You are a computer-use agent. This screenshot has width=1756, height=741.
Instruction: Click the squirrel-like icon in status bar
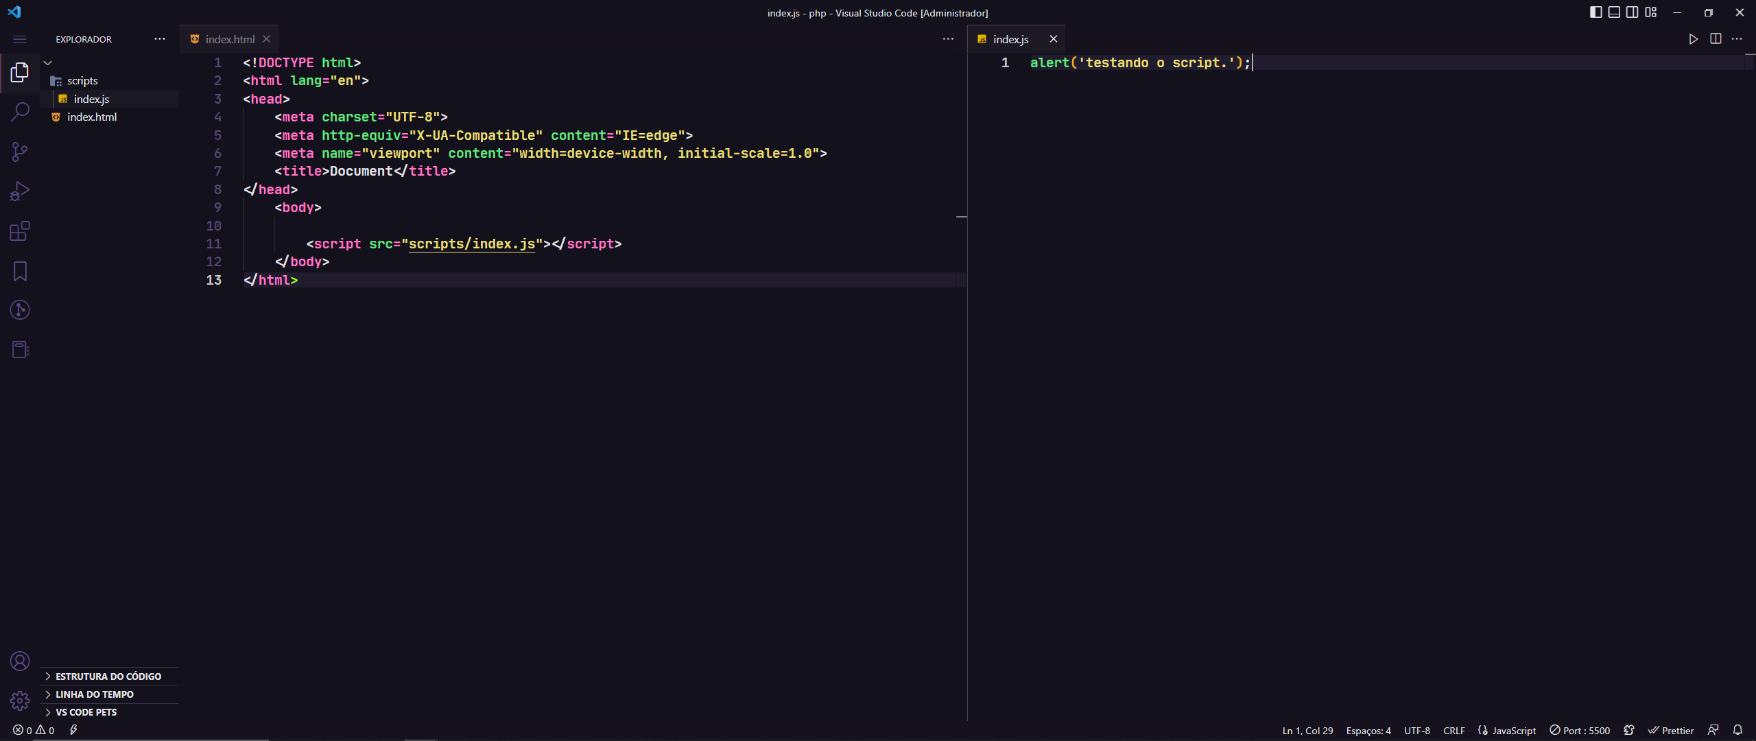pyautogui.click(x=1629, y=731)
